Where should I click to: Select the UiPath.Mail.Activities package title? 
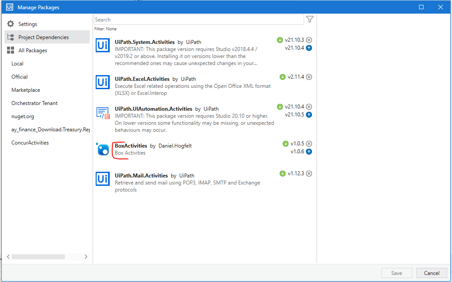[x=141, y=176]
